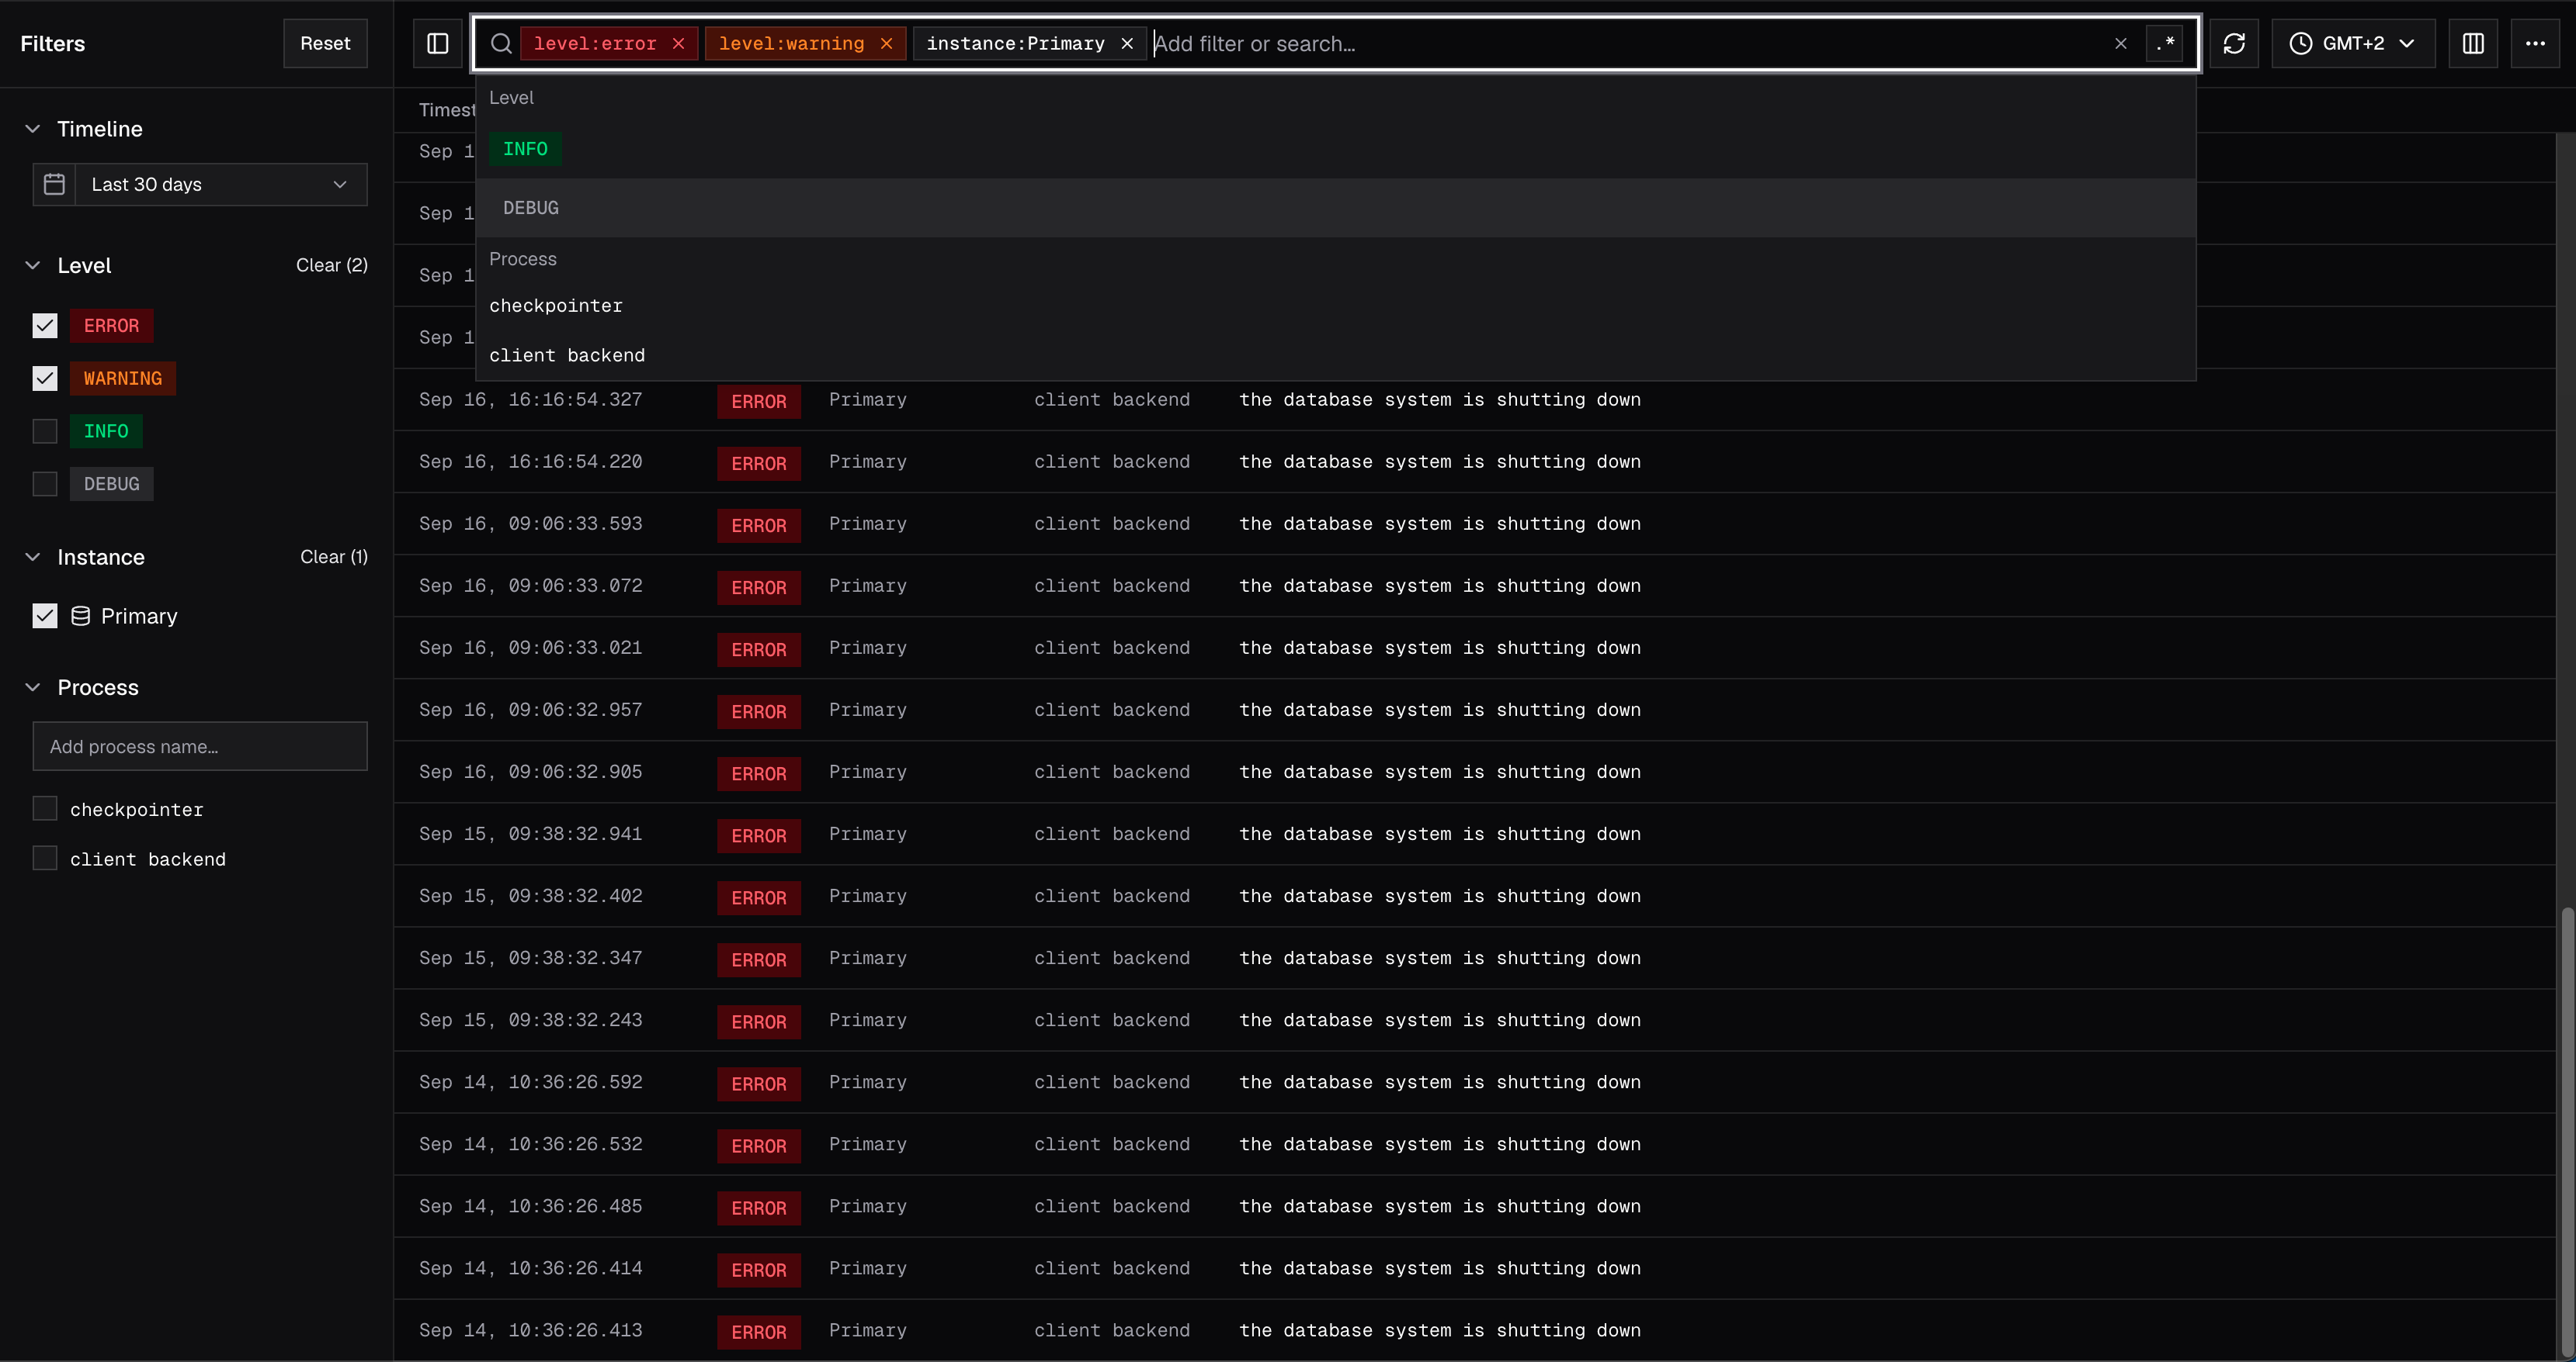Click ERROR badge in 09:06:33.072 row
This screenshot has height=1362, width=2576.
tap(759, 588)
